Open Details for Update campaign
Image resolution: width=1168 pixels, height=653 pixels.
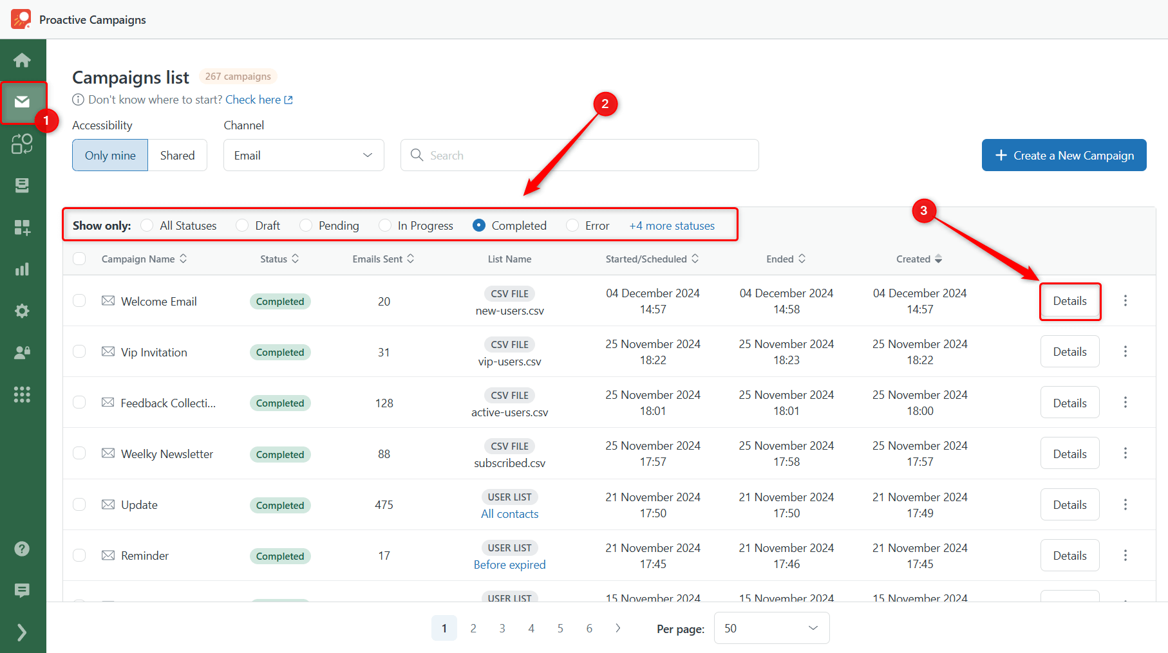pos(1069,504)
